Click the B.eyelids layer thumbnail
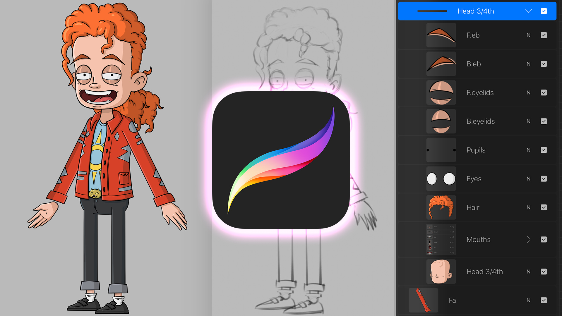This screenshot has height=316, width=562. coord(441,121)
